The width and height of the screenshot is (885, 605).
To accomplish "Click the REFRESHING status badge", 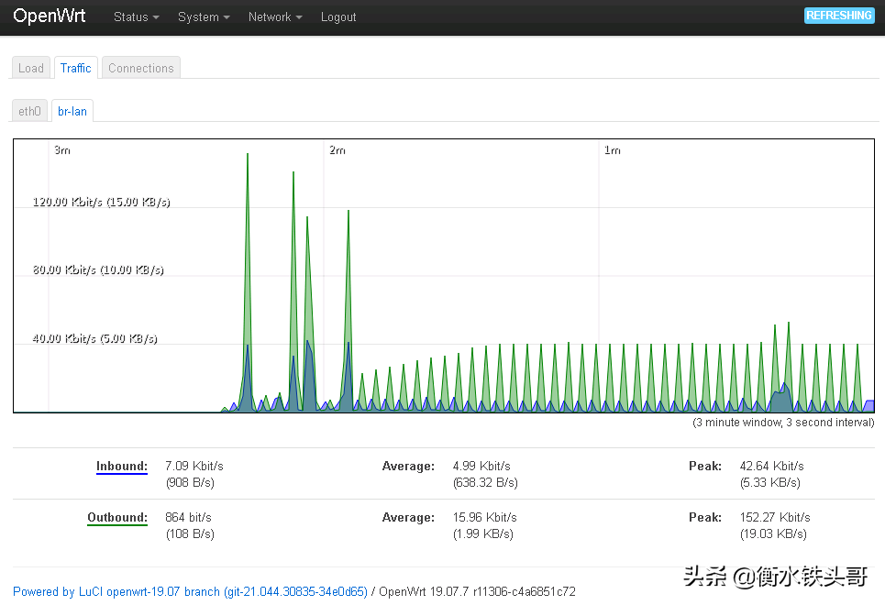I will [838, 16].
